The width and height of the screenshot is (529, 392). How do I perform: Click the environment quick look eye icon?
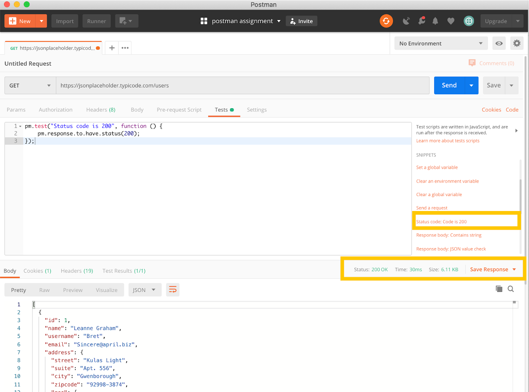pyautogui.click(x=499, y=44)
